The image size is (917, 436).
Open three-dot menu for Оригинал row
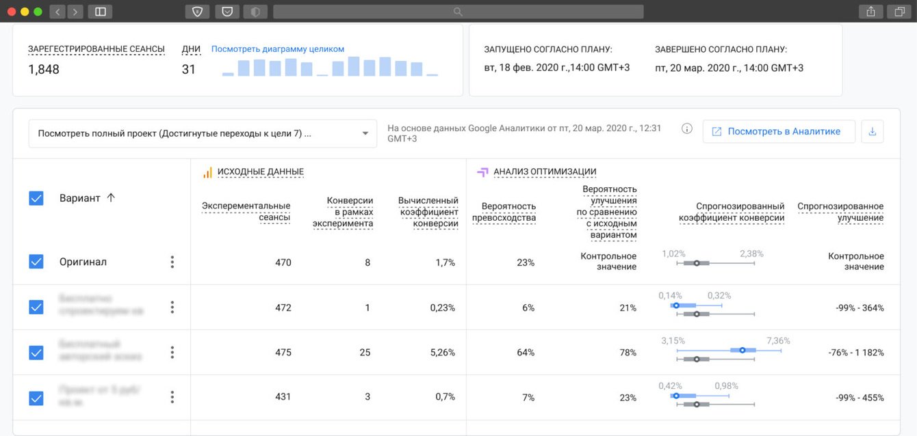172,262
